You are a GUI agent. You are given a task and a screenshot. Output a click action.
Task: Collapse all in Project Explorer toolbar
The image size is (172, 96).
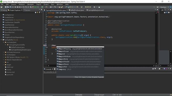35,13
